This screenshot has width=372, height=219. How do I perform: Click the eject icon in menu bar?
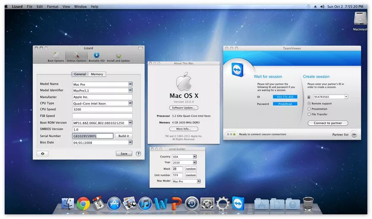point(315,7)
